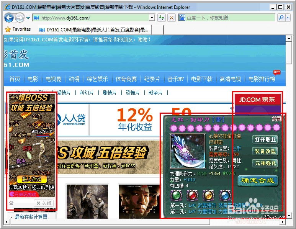Open a new blank tab
296x229 pixels.
pyautogui.click(x=158, y=30)
